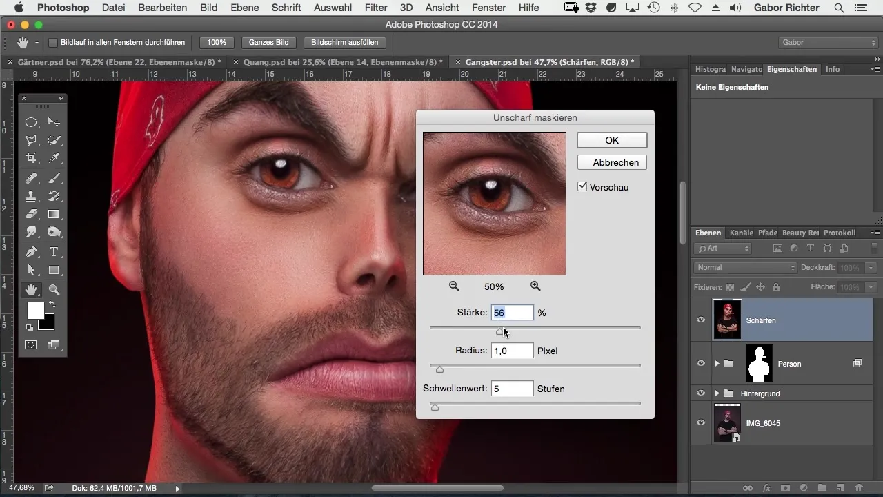The image size is (883, 497).
Task: Select the Healing Brush tool
Action: pyautogui.click(x=31, y=178)
